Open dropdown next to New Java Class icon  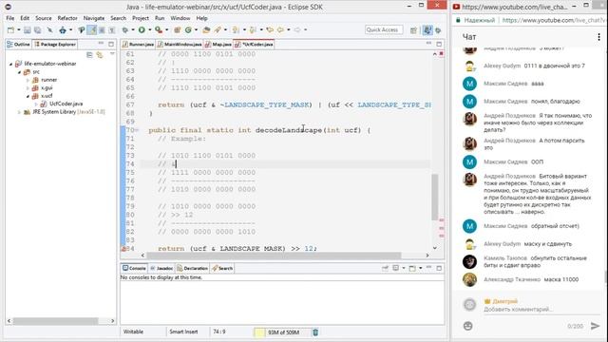(196, 29)
